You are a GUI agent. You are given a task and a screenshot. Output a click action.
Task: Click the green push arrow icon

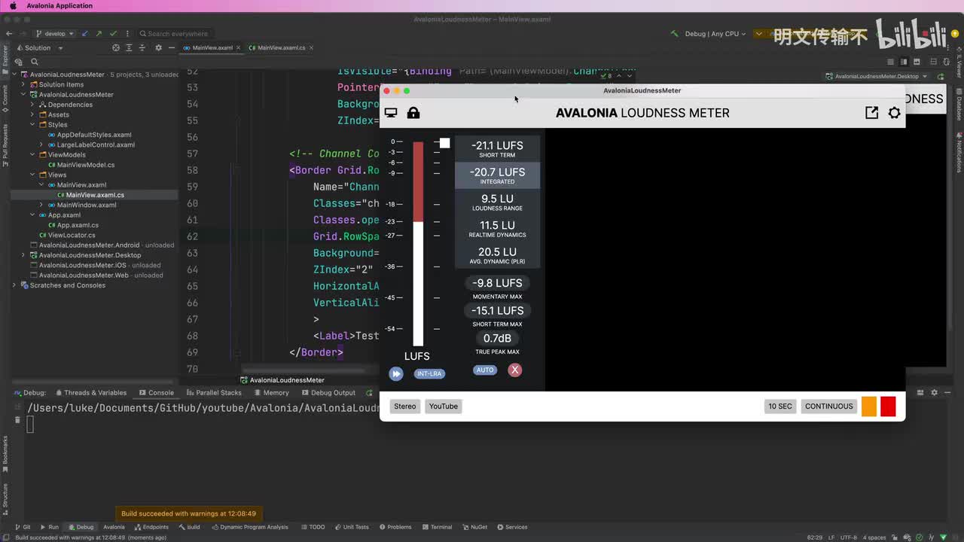(99, 34)
